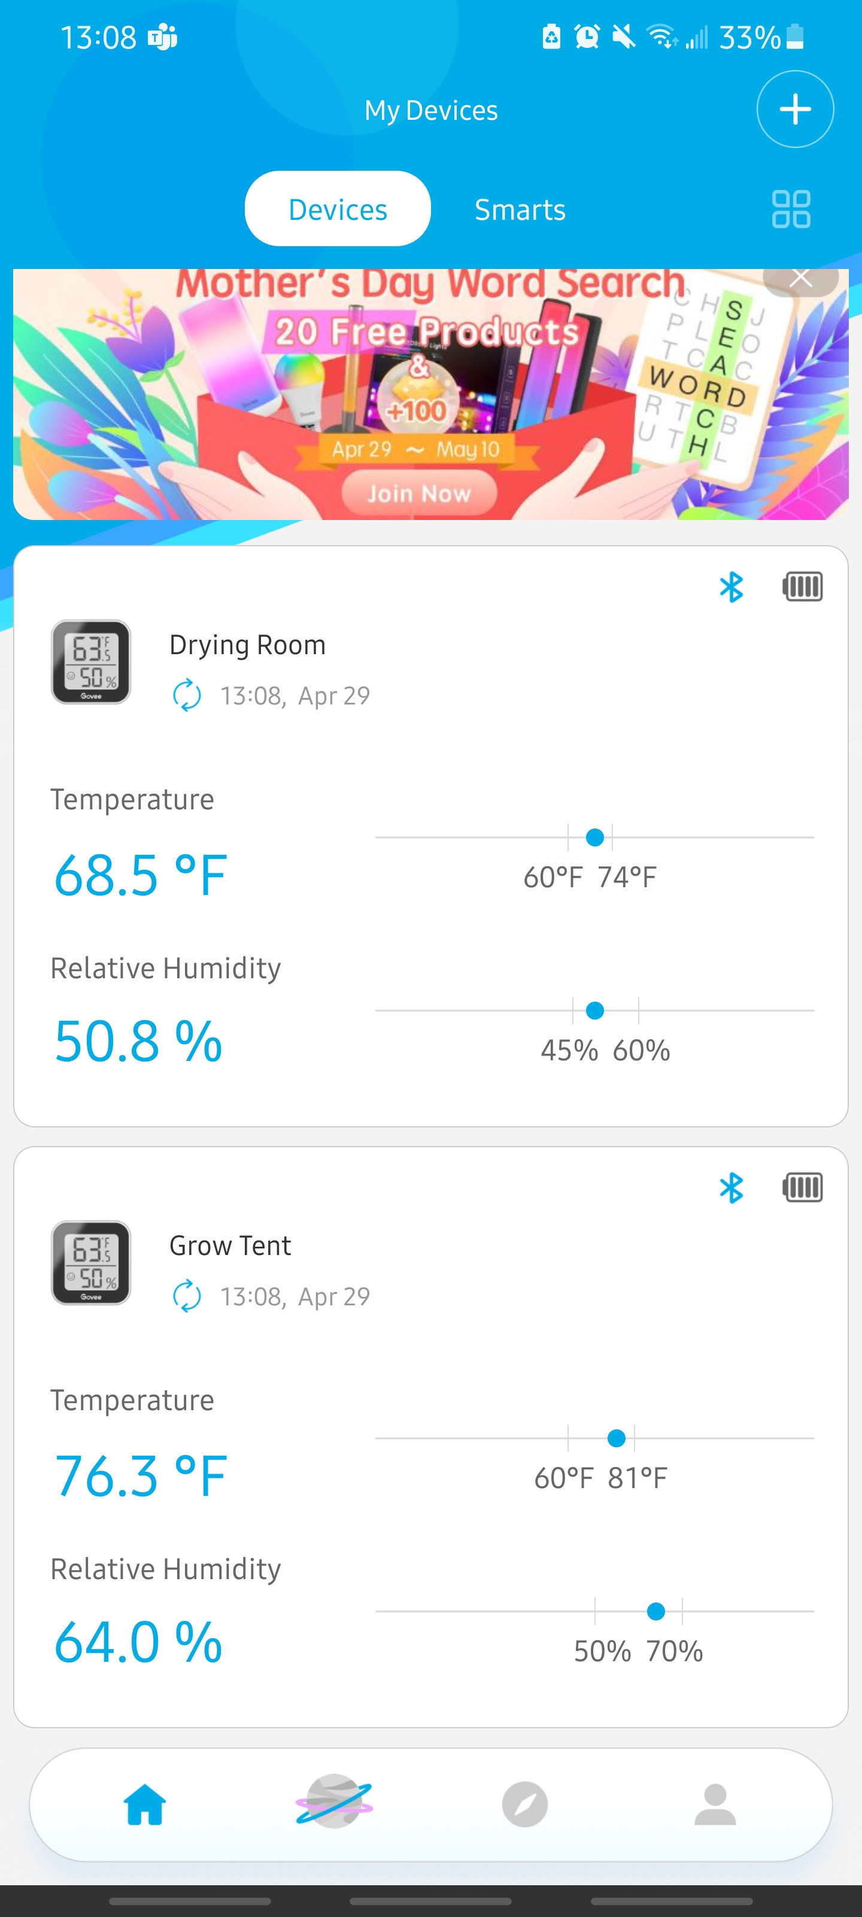Switch to the Smarts tab
Screen dimensions: 862x1917
pyautogui.click(x=520, y=210)
